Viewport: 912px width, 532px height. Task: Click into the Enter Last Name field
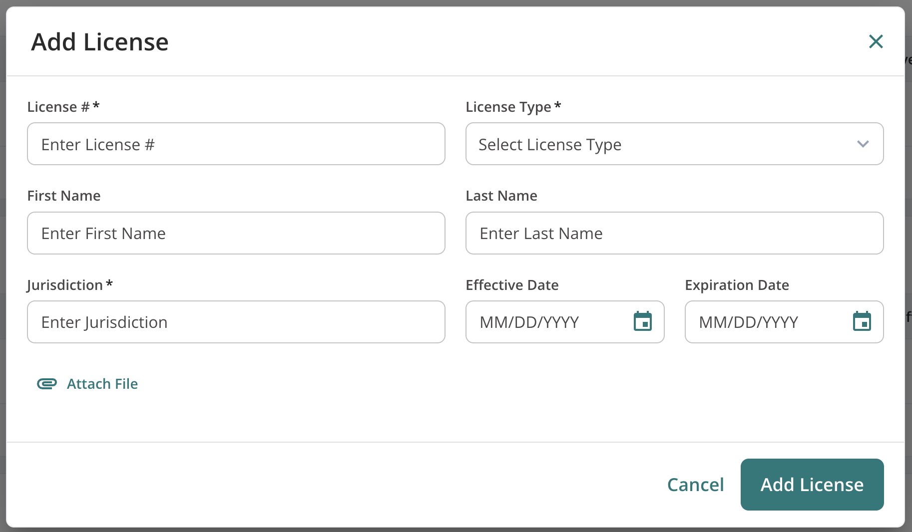click(674, 233)
